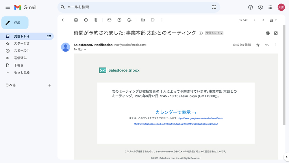
Task: Star this email
Action: [258, 45]
